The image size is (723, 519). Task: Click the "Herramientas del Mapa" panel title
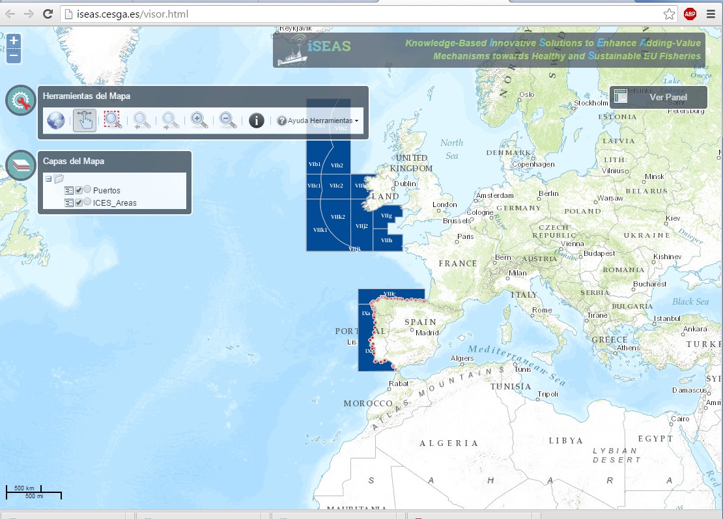(87, 96)
